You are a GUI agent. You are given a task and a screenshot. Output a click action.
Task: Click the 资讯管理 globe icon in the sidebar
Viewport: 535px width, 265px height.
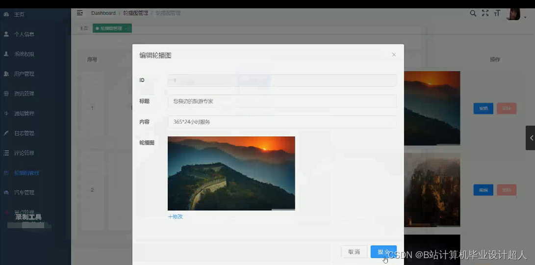pos(6,94)
